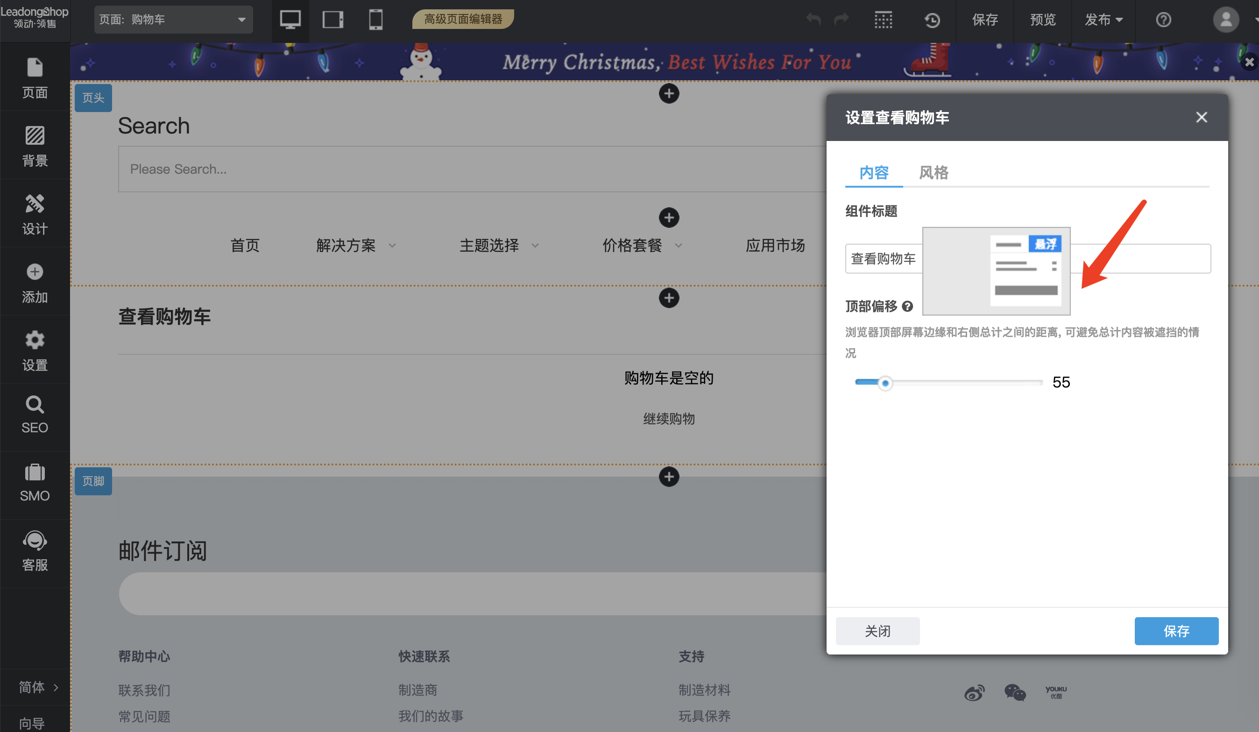Switch to mobile preview mode
Screen dimensions: 1259x732
375,20
